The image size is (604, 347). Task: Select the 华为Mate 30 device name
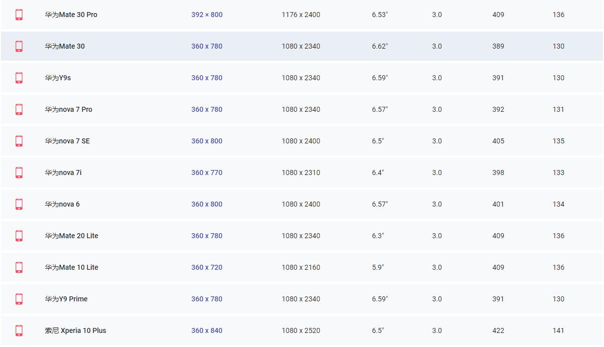coord(65,46)
